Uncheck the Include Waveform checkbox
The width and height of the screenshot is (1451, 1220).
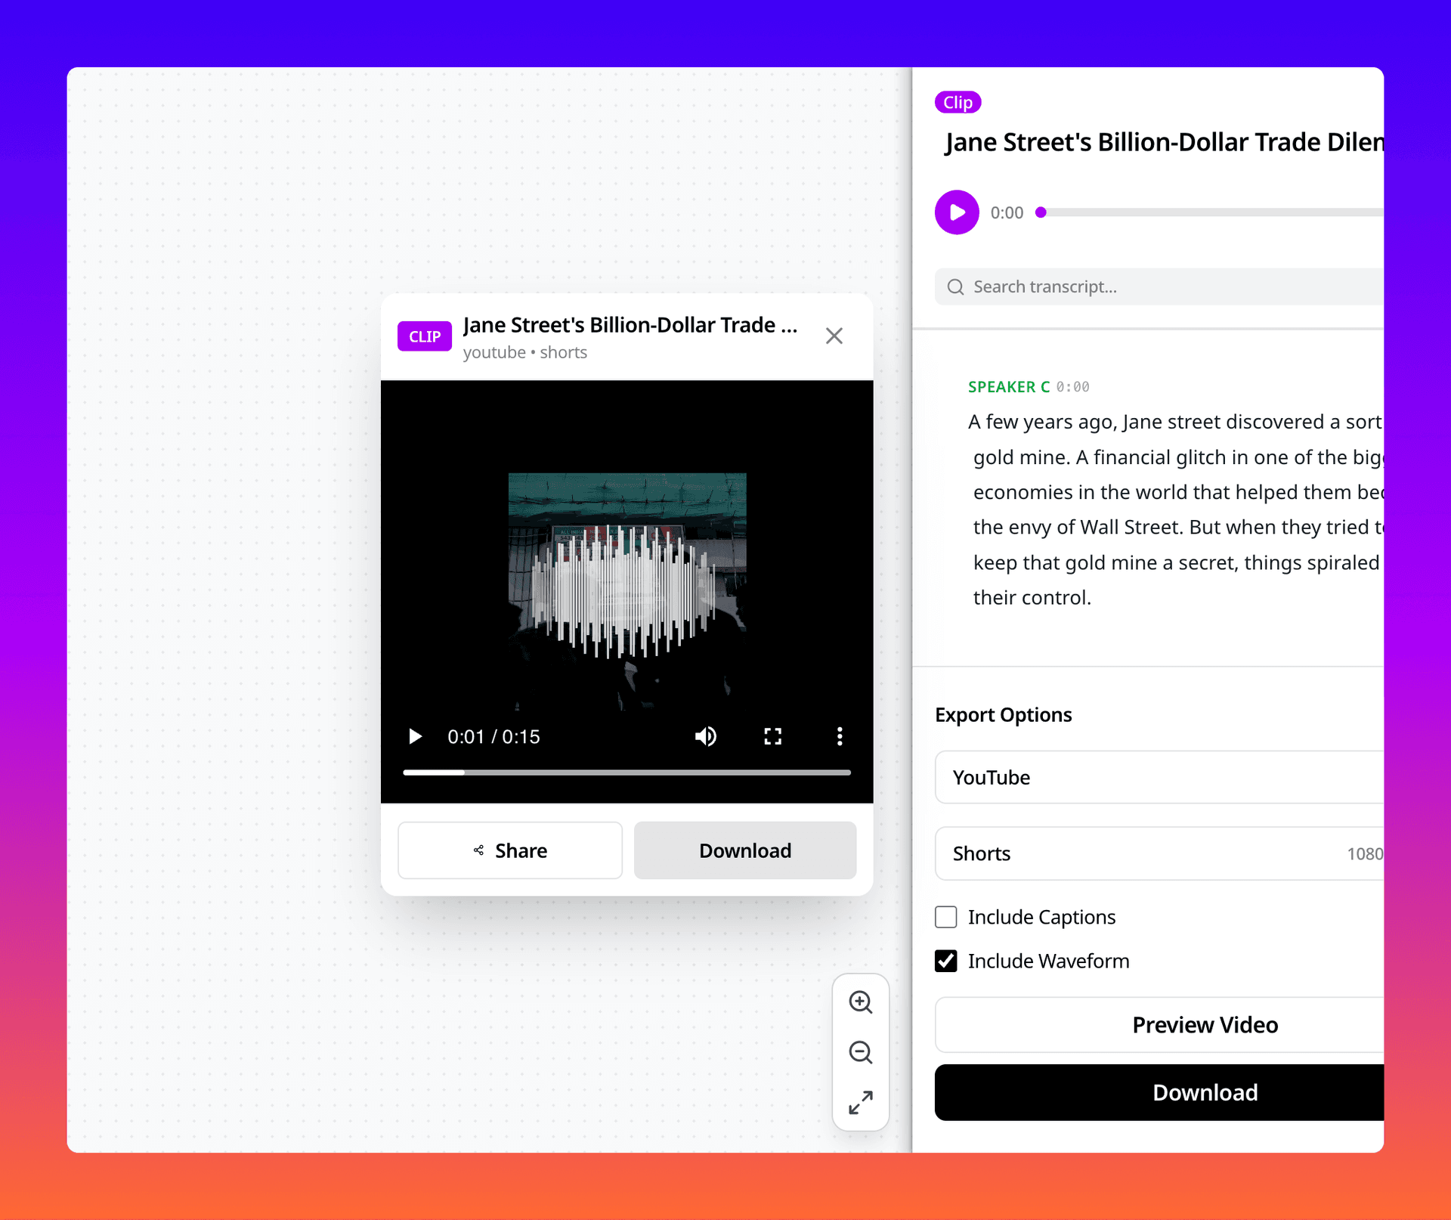coord(945,961)
